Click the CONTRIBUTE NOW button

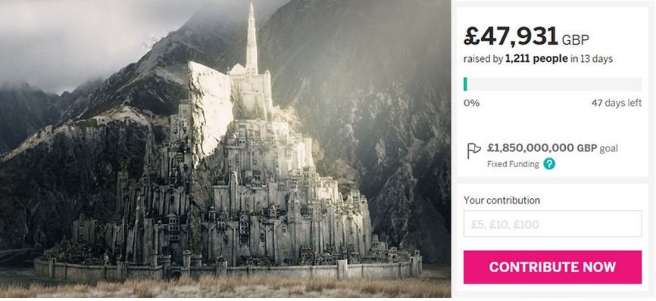point(552,267)
